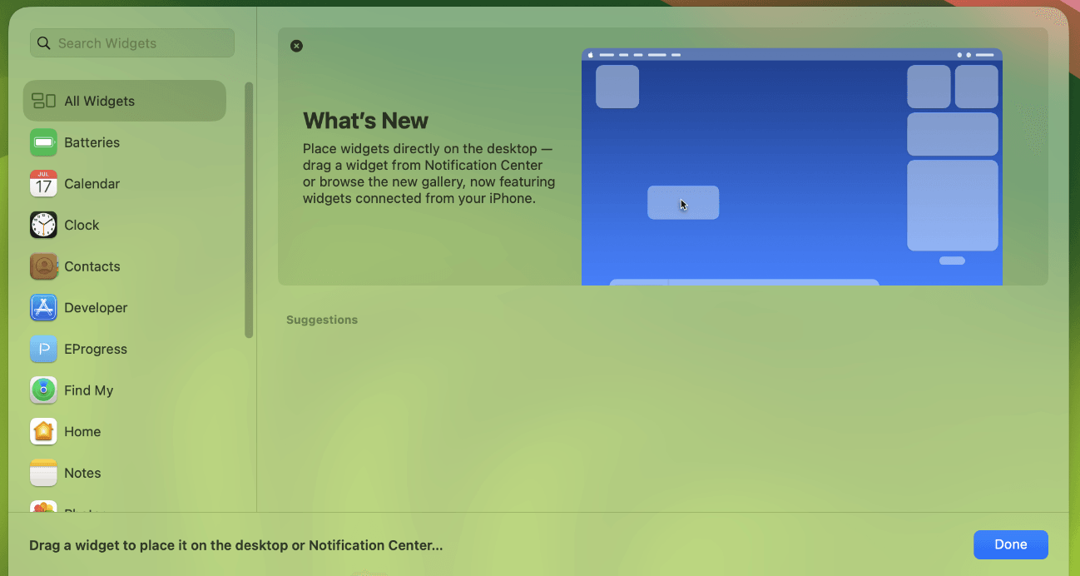
Task: Click the sidebar vertical scrollbar
Action: [x=249, y=210]
